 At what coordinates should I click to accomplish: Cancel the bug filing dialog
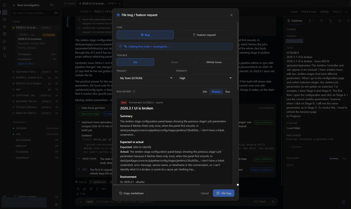205,193
